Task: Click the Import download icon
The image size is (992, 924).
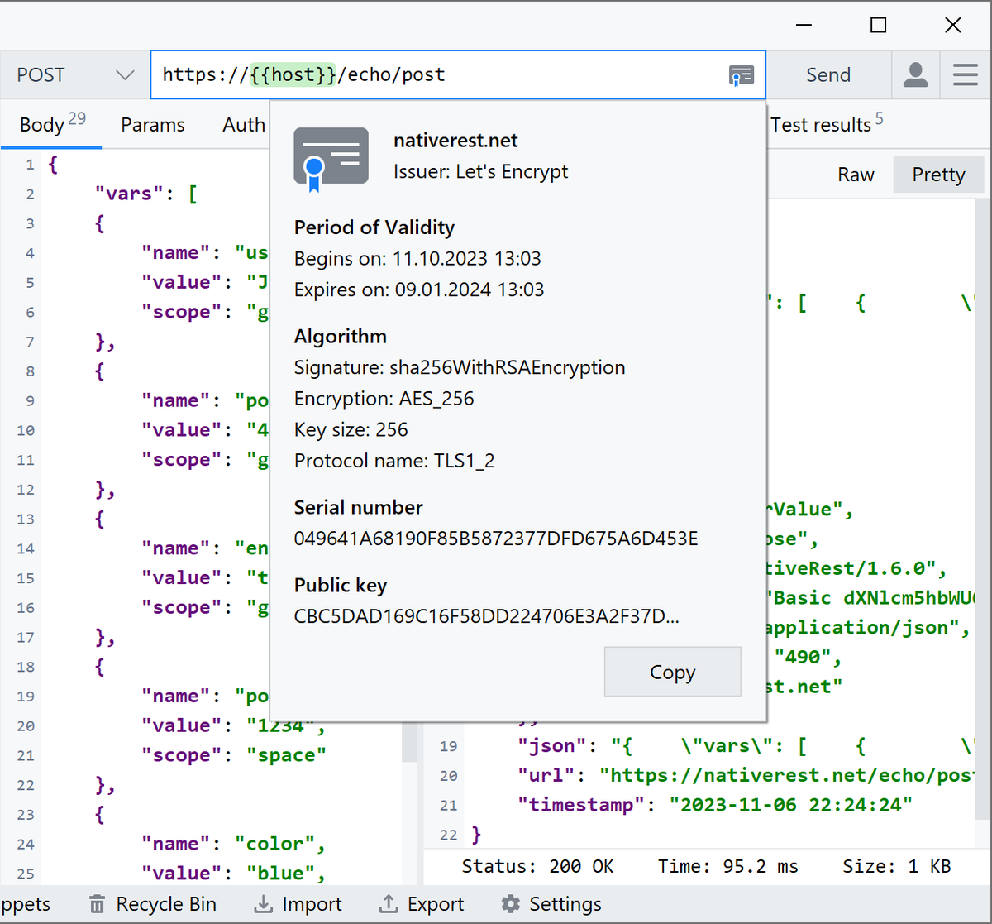Action: pyautogui.click(x=263, y=904)
